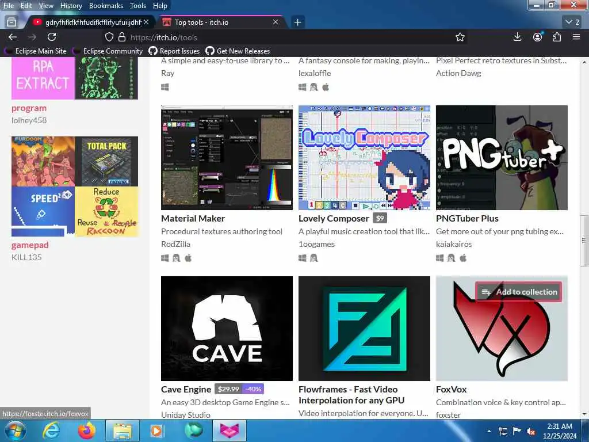The height and width of the screenshot is (442, 589).
Task: Open the RPA EXTRACT thumbnail
Action: tap(43, 78)
